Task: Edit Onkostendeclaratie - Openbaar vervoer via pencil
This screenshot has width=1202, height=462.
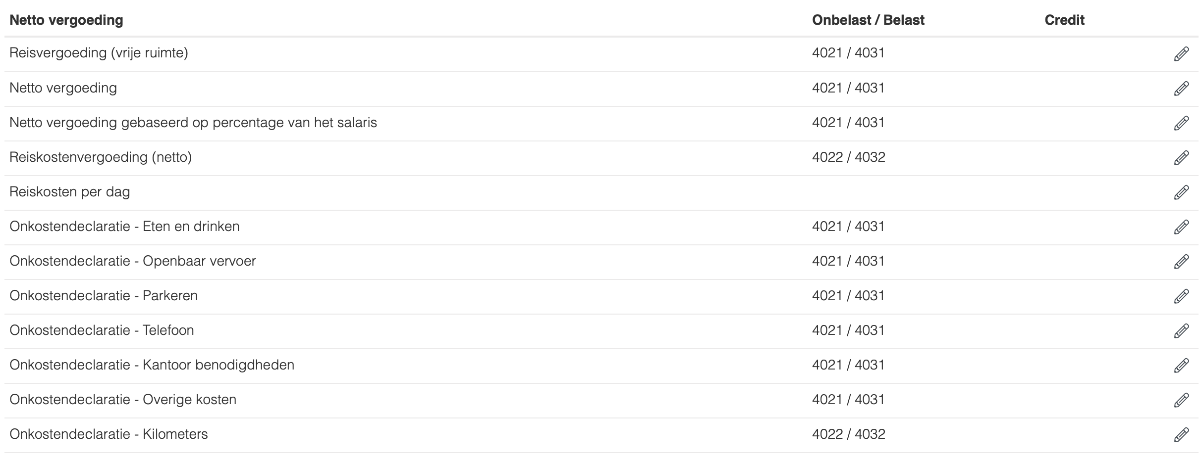Action: tap(1181, 262)
